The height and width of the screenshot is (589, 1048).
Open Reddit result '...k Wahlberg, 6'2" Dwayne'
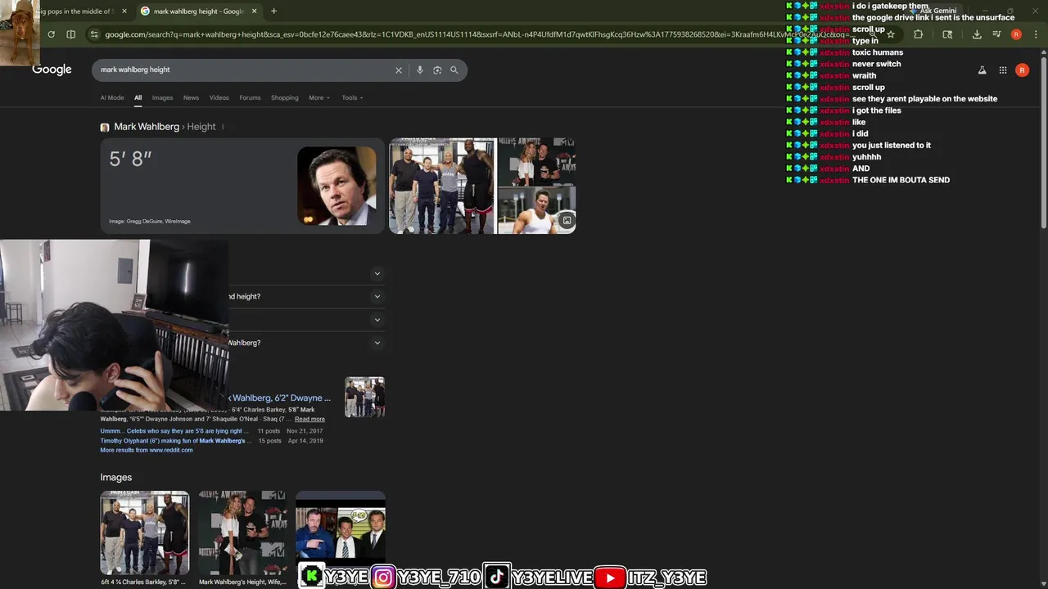pos(278,398)
